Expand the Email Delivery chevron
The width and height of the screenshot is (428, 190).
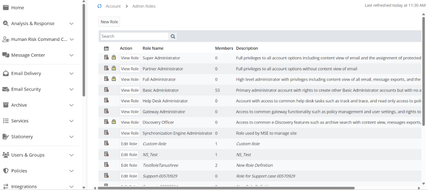(71, 73)
